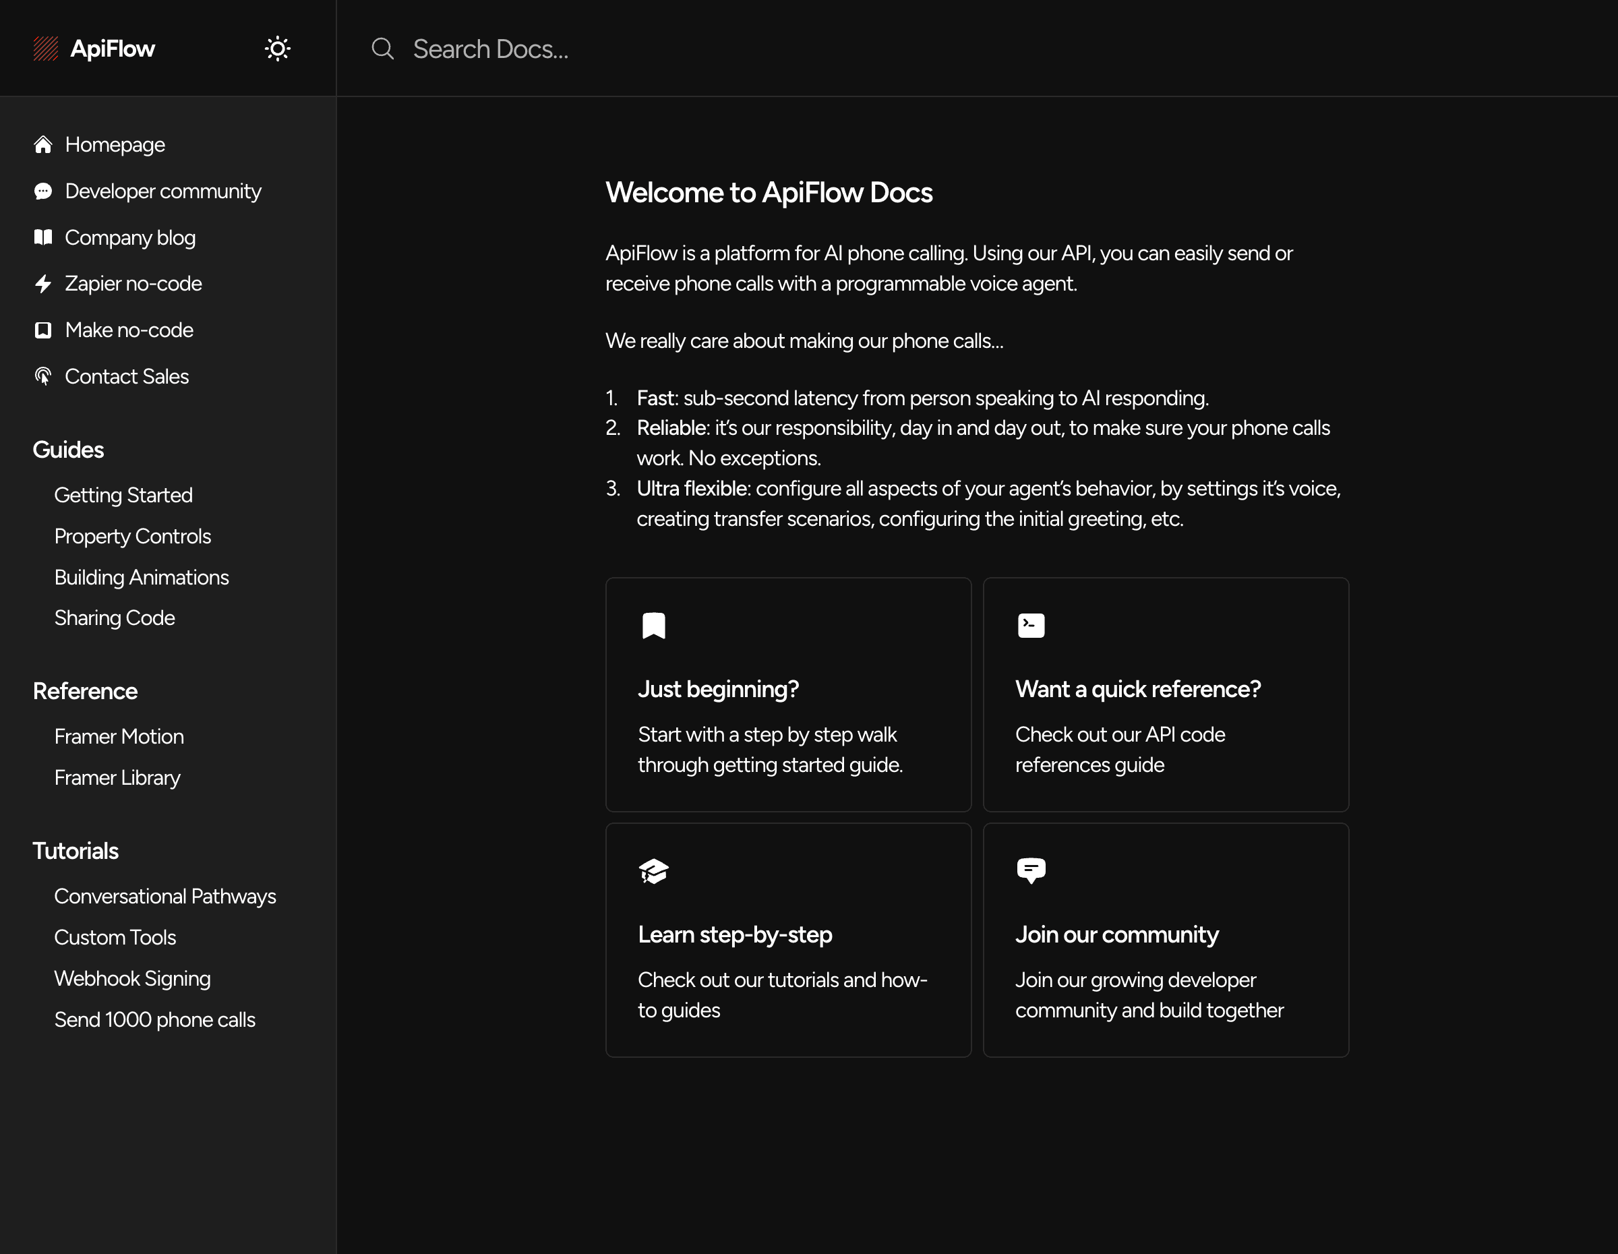Image resolution: width=1618 pixels, height=1254 pixels.
Task: Open the Property Controls guide
Action: coord(133,536)
